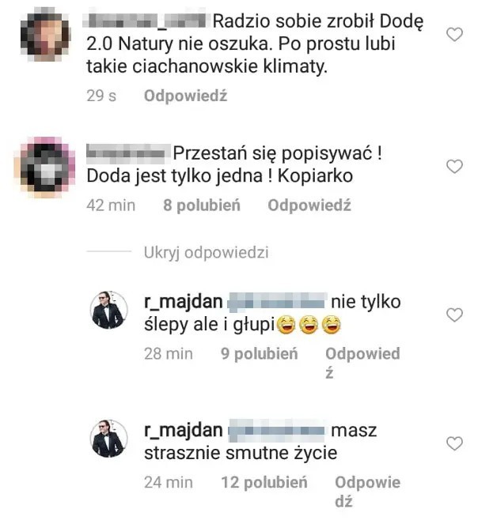Like the comment about Dodę 2.0
The height and width of the screenshot is (520, 493).
(x=454, y=35)
